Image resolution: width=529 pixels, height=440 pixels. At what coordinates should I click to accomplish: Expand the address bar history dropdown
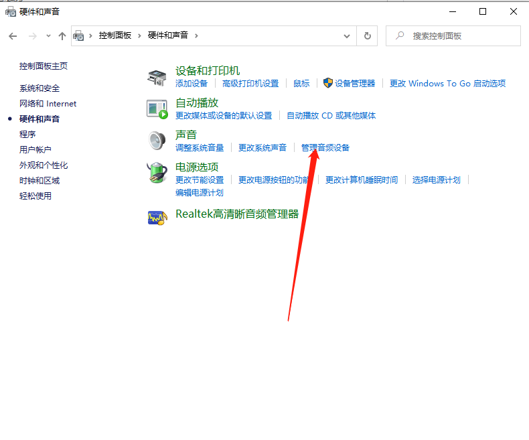[x=347, y=35]
